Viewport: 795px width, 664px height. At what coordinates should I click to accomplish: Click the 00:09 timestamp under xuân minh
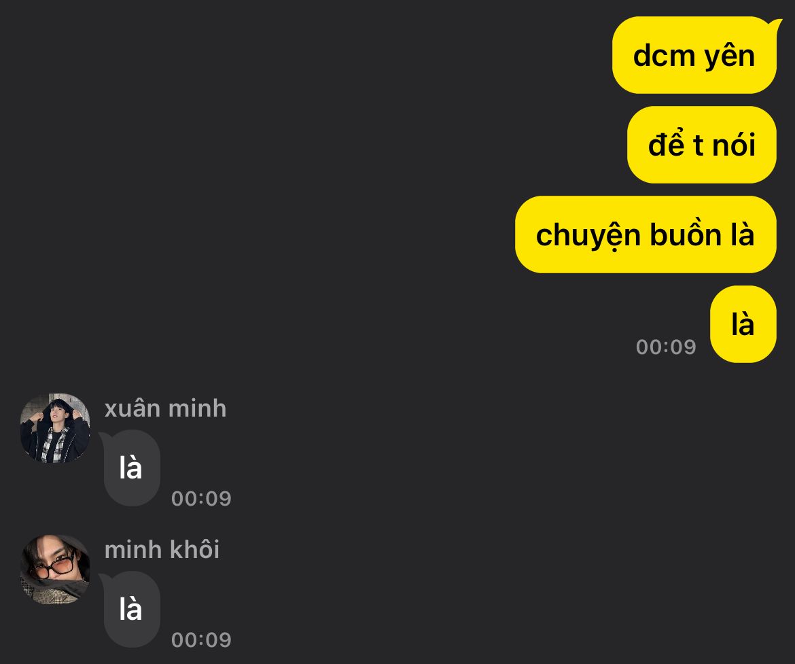pyautogui.click(x=201, y=499)
